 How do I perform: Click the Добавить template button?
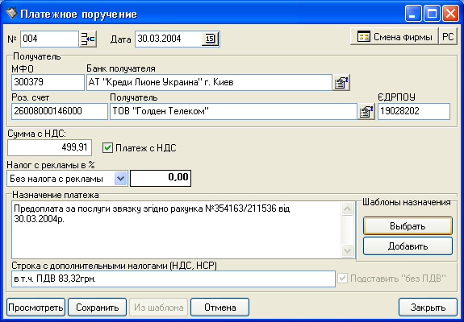tap(408, 246)
